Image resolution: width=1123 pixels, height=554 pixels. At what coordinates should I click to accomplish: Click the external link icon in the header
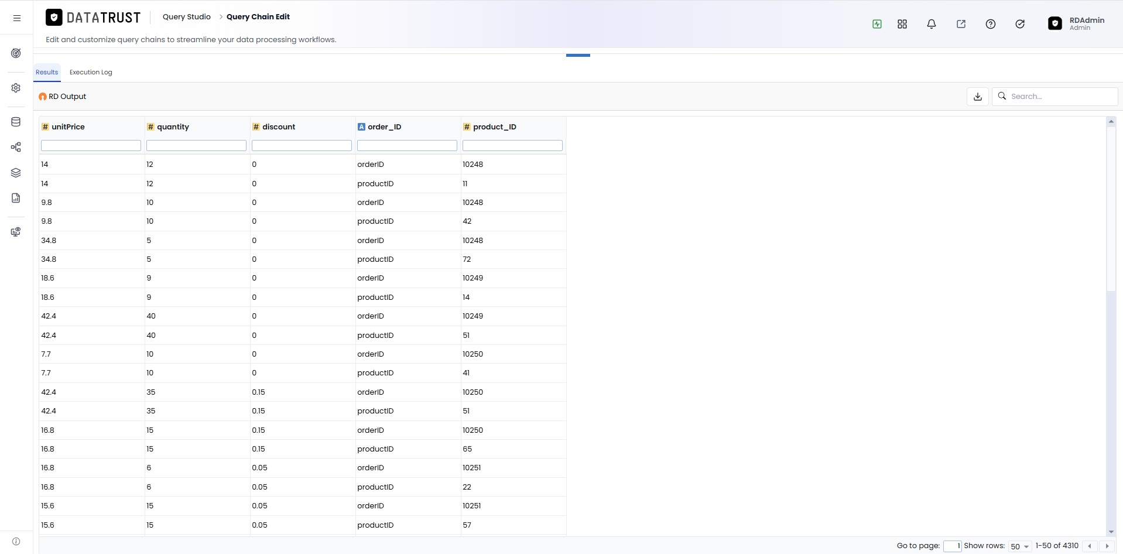(x=961, y=24)
